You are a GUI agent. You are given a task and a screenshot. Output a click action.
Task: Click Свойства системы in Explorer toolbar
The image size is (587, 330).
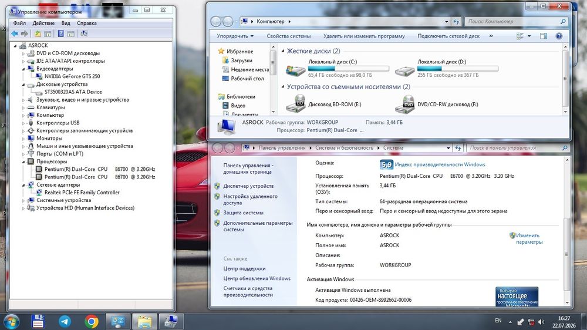click(x=289, y=36)
